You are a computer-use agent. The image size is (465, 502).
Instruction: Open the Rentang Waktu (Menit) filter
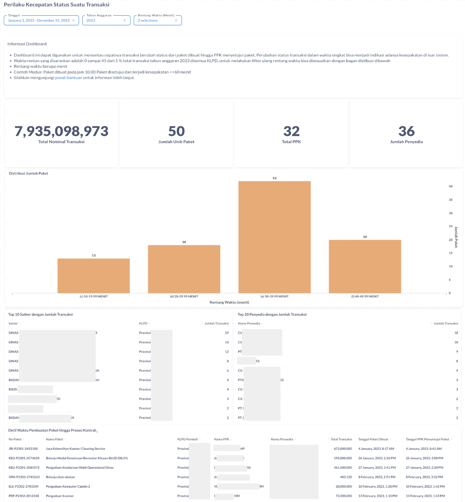tap(153, 20)
